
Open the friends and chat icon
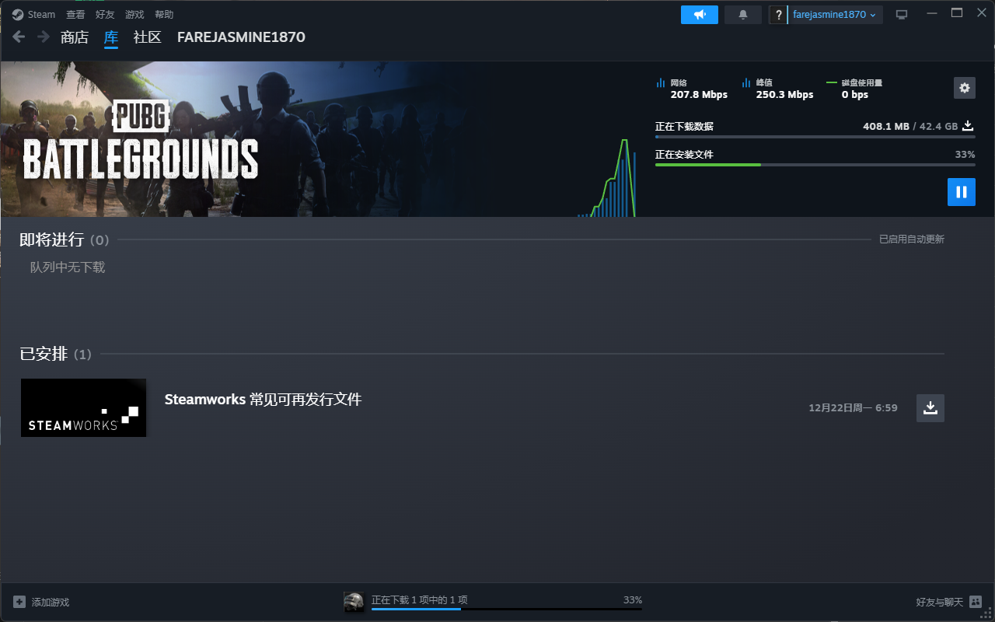(x=976, y=602)
